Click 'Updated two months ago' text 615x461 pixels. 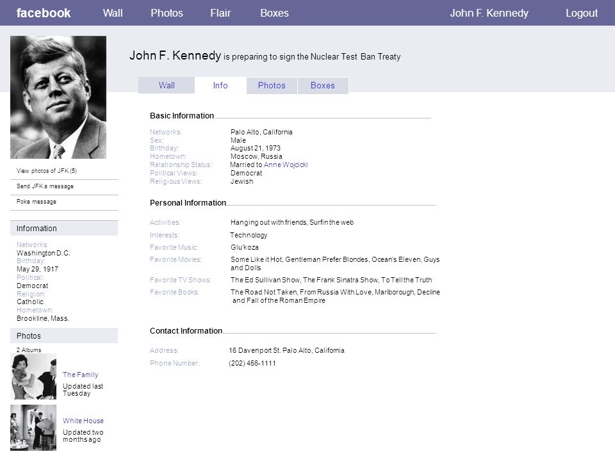(83, 436)
